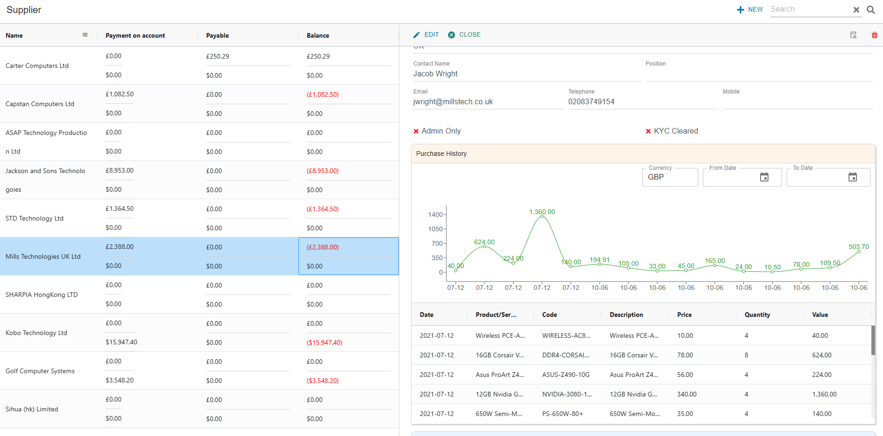Open the To Date calendar picker icon
Screen dimensions: 883x436
click(852, 177)
